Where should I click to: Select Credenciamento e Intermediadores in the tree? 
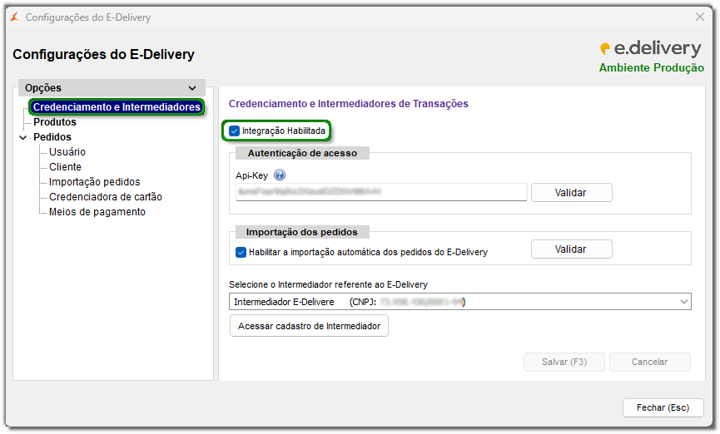117,107
